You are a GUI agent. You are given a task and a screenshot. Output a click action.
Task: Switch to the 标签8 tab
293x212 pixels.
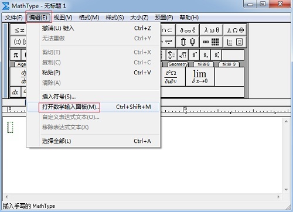point(203,64)
